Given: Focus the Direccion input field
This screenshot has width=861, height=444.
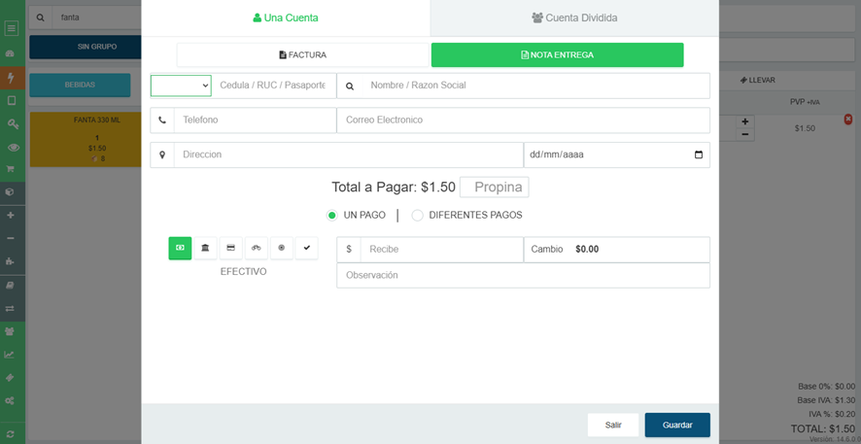Looking at the screenshot, I should pos(349,154).
